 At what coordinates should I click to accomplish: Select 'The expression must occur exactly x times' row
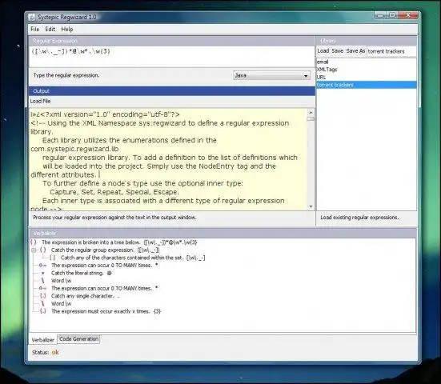pos(106,311)
